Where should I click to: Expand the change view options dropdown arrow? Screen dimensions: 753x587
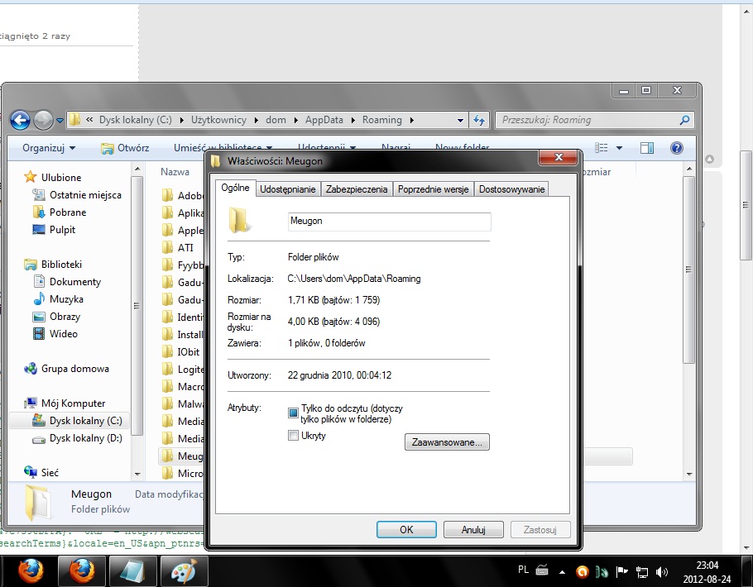[619, 148]
